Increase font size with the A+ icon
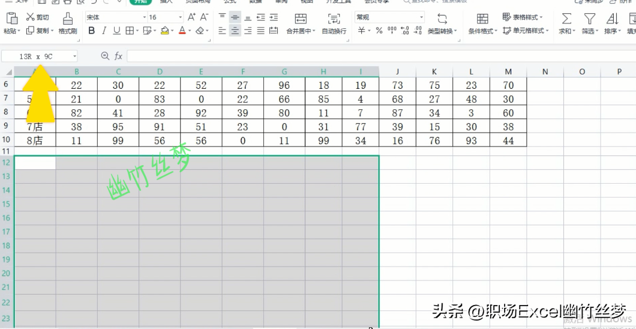The width and height of the screenshot is (636, 329). click(x=191, y=17)
